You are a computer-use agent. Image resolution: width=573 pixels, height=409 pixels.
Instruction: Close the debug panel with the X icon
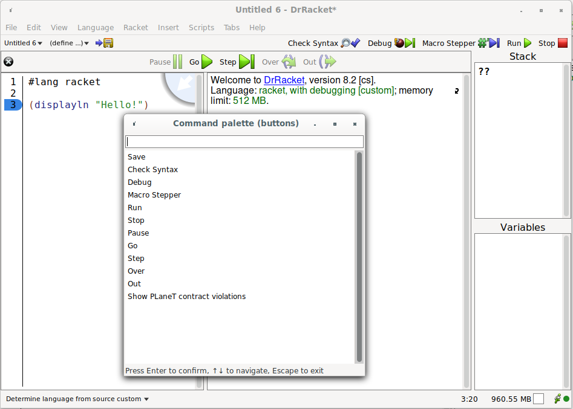coord(8,62)
